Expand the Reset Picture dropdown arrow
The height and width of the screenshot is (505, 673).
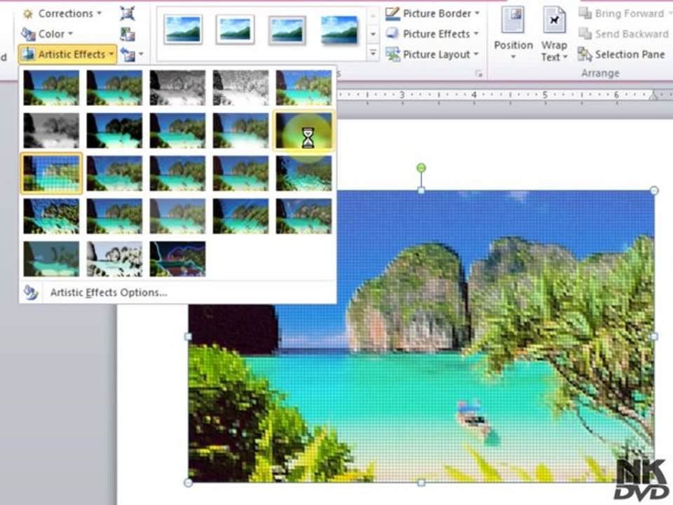(141, 55)
